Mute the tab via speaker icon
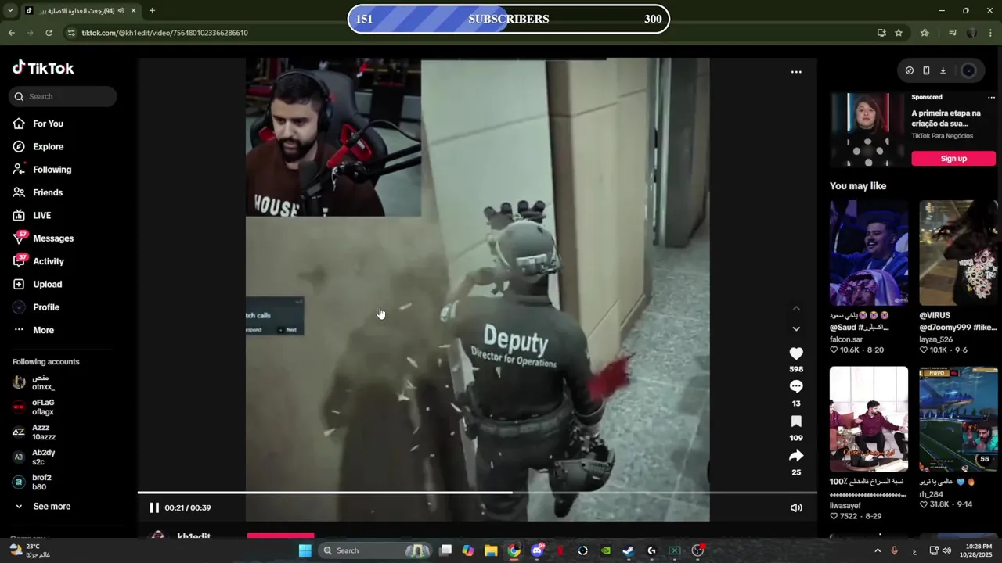This screenshot has height=563, width=1002. (x=121, y=11)
